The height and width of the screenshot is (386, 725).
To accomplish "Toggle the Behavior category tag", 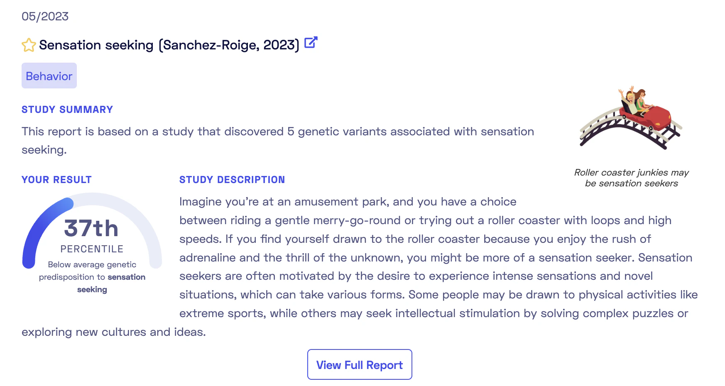I will [49, 76].
